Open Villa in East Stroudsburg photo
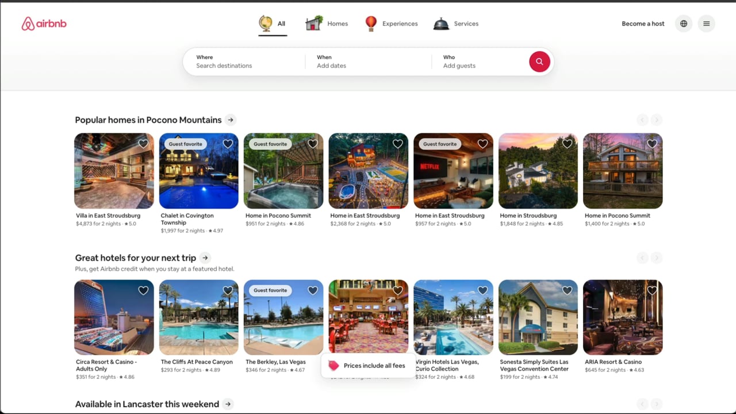The image size is (736, 414). [x=114, y=171]
